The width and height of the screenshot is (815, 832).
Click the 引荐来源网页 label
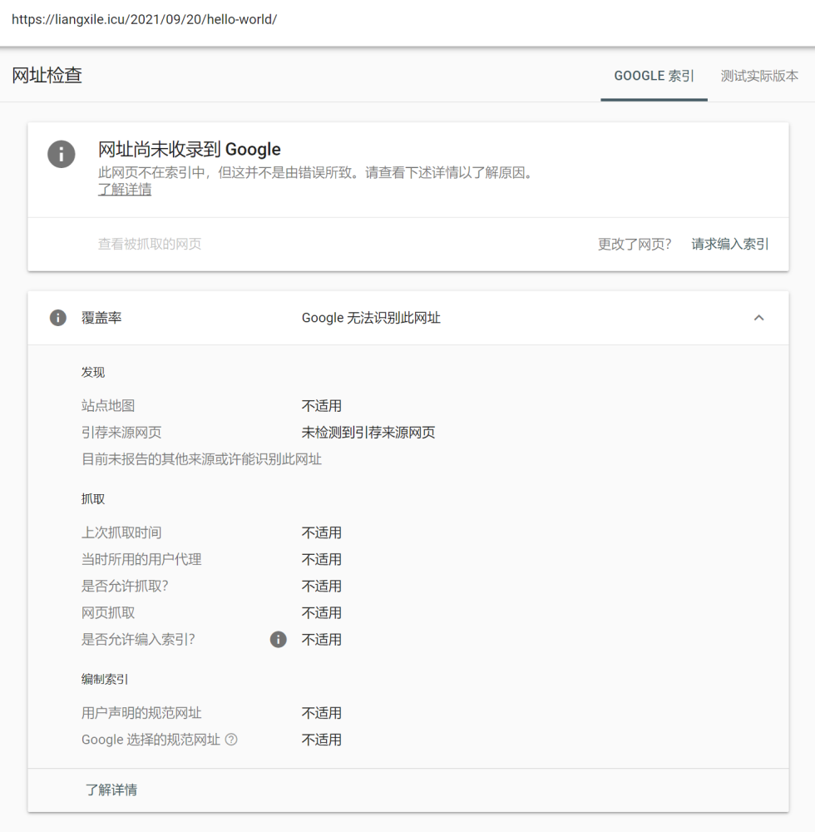tap(121, 433)
